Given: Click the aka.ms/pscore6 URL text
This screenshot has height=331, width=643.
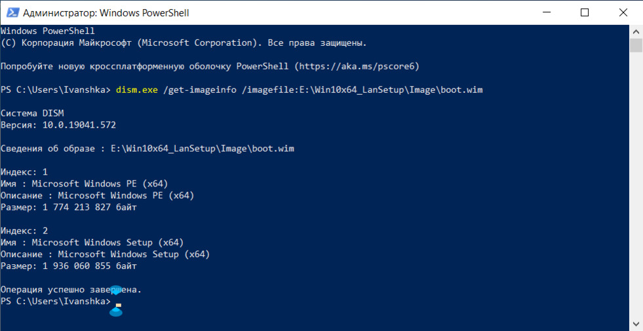Looking at the screenshot, I should [357, 66].
